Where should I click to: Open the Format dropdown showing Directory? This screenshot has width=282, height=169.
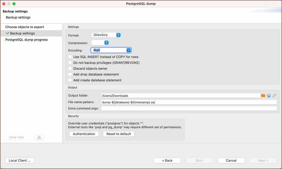(106, 35)
